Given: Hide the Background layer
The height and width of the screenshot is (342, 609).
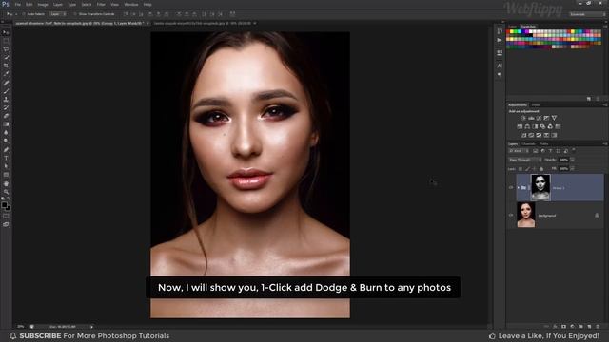Looking at the screenshot, I should click(x=511, y=216).
